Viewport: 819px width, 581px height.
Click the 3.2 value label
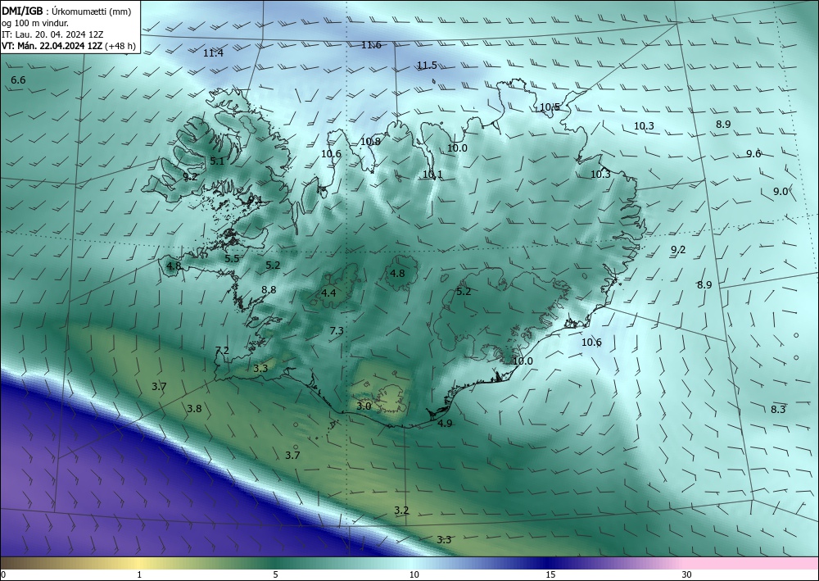[401, 511]
